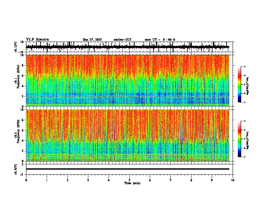Select the date text "Sep. 27, 2023"

pyautogui.click(x=92, y=40)
